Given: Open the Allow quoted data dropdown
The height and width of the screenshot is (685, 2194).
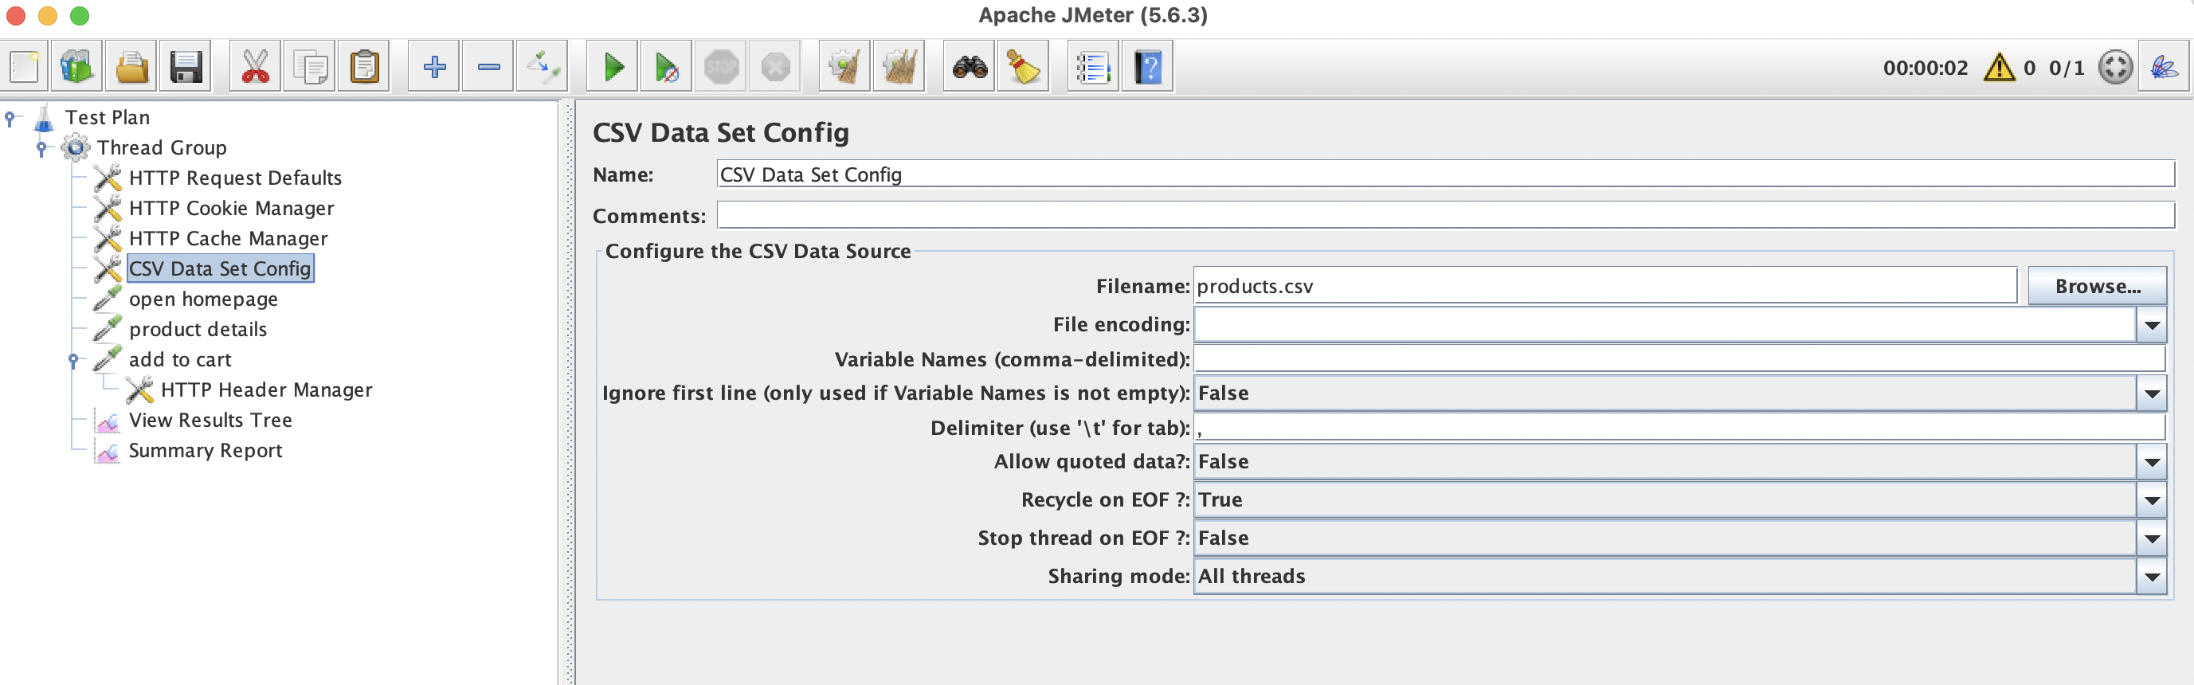Looking at the screenshot, I should pyautogui.click(x=2152, y=462).
